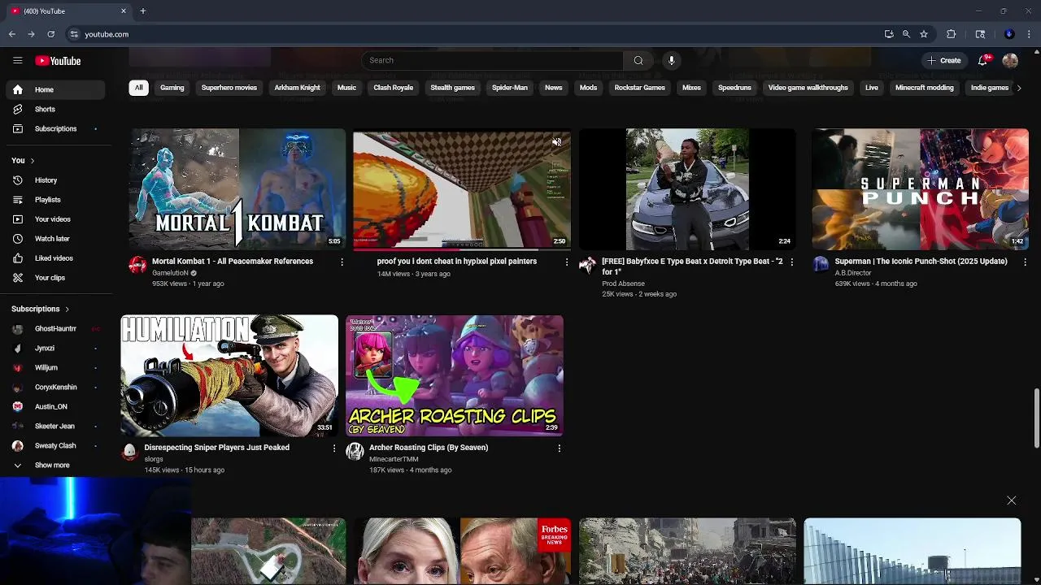
Task: Select the Clash Royale chip
Action: tap(394, 88)
